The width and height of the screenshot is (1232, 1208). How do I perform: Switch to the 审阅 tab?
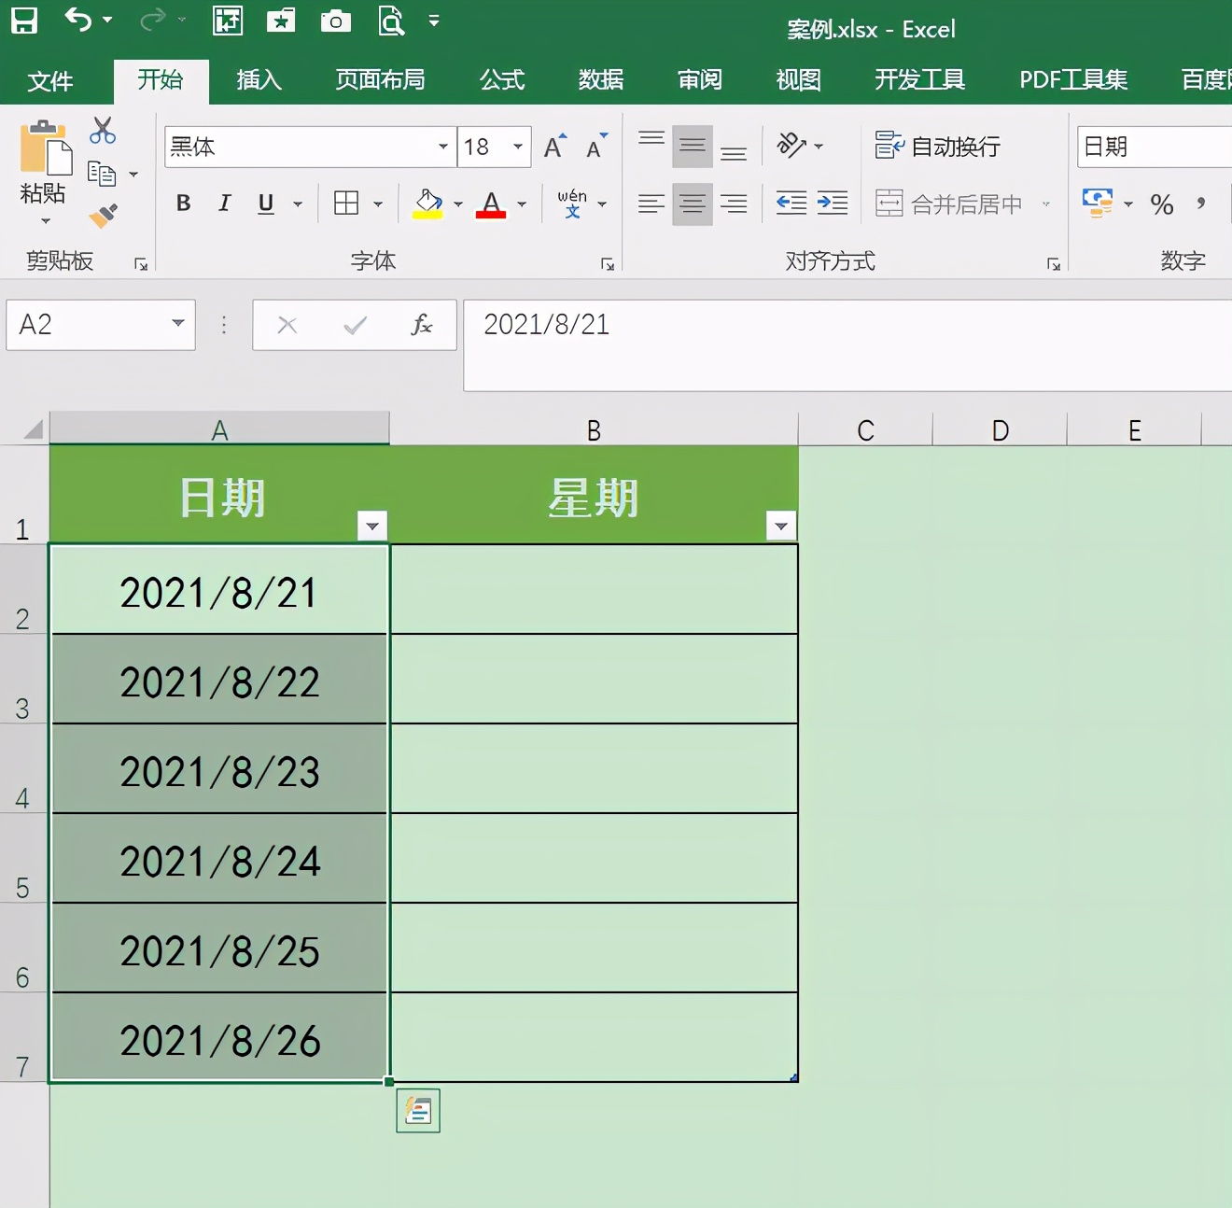tap(700, 80)
